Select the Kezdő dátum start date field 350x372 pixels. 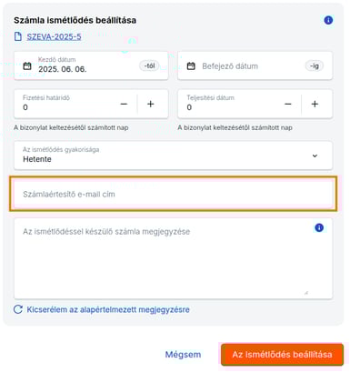[91, 65]
